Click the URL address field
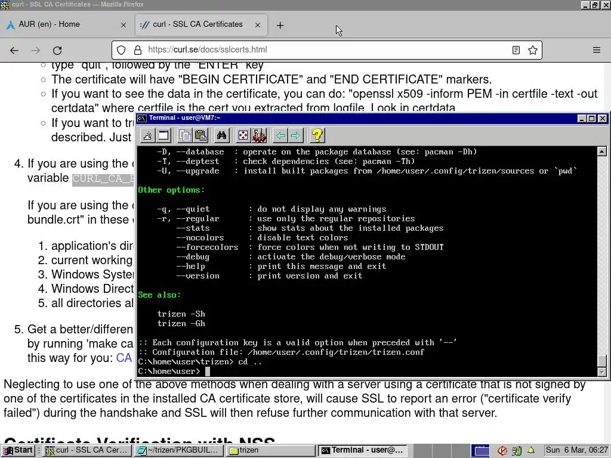 coord(326,50)
